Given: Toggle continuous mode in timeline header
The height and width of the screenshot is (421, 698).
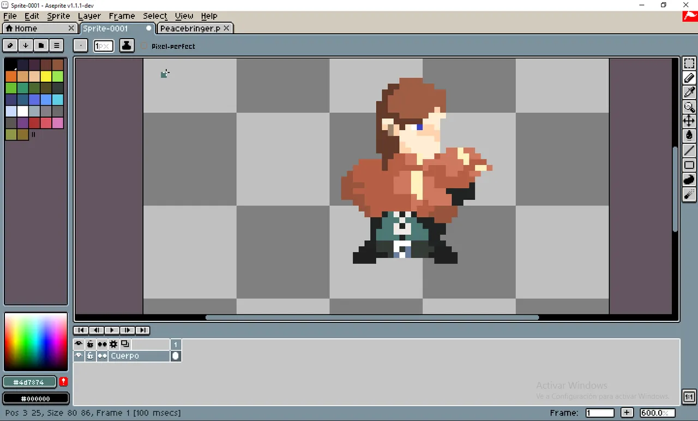Looking at the screenshot, I should pos(102,344).
